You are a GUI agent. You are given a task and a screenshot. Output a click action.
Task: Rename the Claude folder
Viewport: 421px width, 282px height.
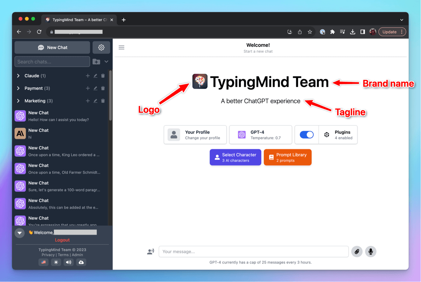(95, 76)
